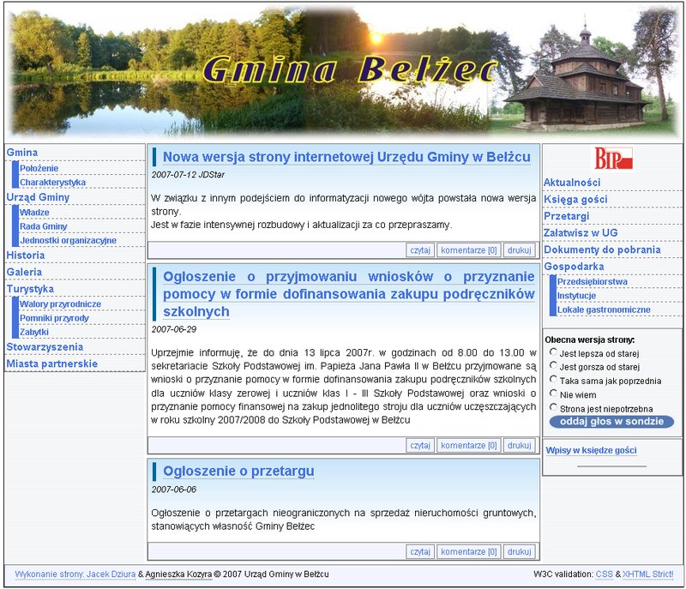Image resolution: width=686 pixels, height=589 pixels.
Task: Open the podręczników szkolnych announcement title
Action: click(349, 294)
